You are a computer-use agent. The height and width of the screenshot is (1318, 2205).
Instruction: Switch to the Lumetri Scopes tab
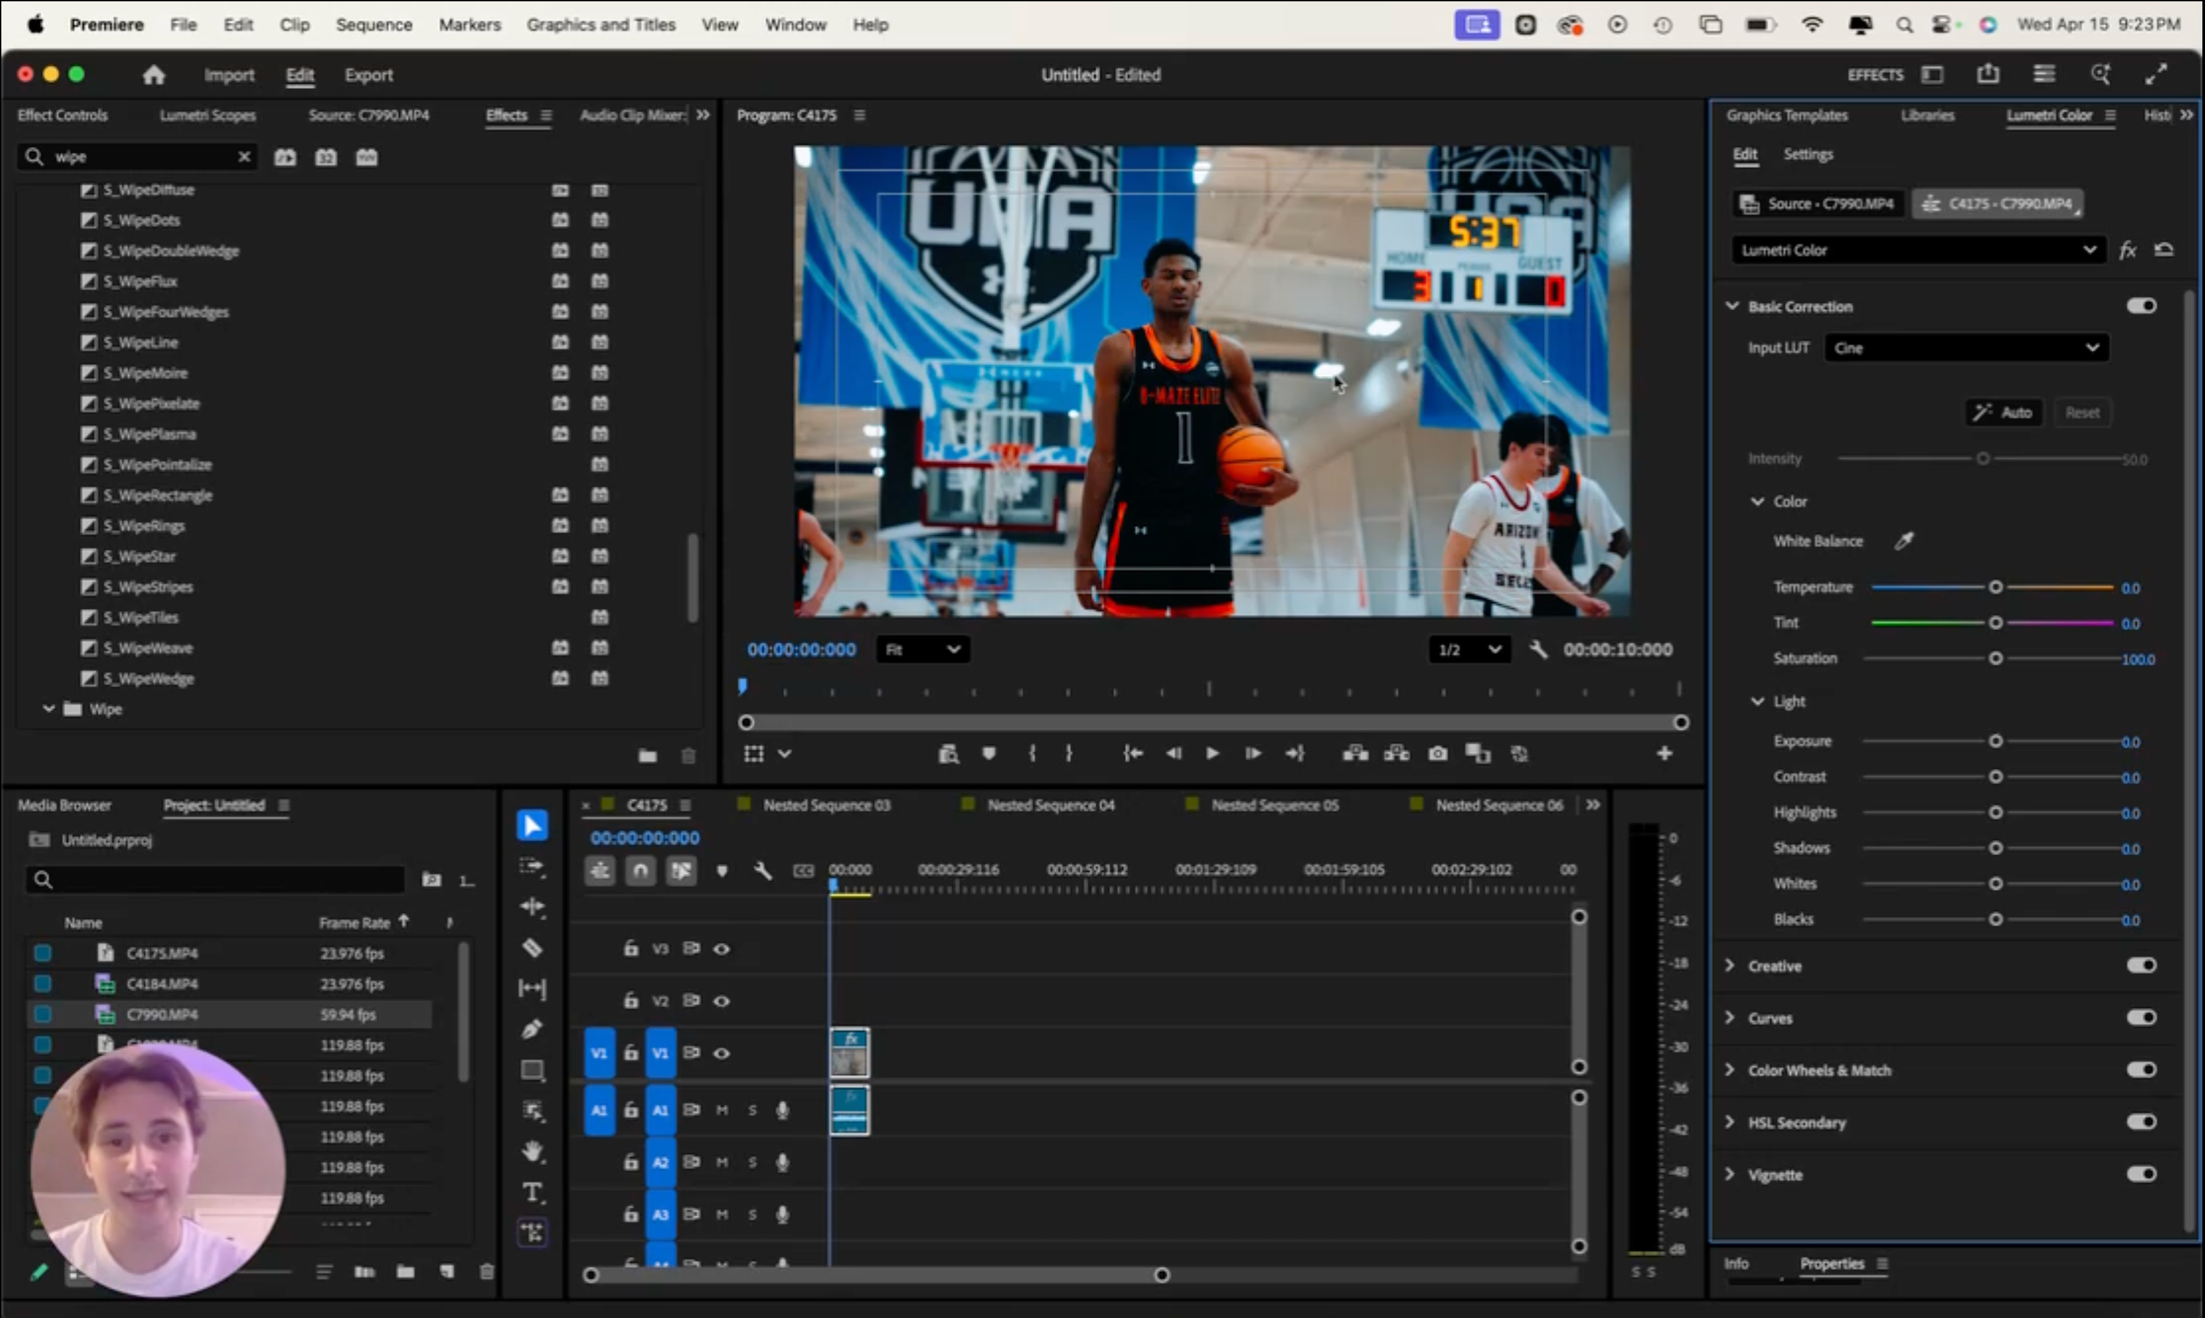pos(208,115)
